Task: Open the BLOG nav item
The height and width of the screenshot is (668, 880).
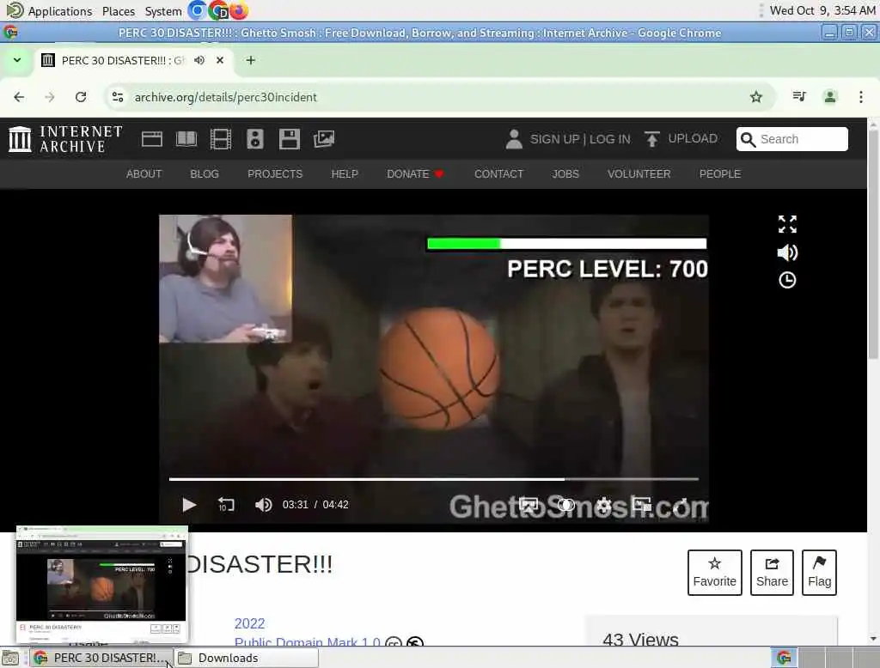Action: 205,174
